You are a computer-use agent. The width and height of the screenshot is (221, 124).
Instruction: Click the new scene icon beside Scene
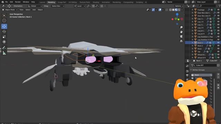tap(186, 2)
